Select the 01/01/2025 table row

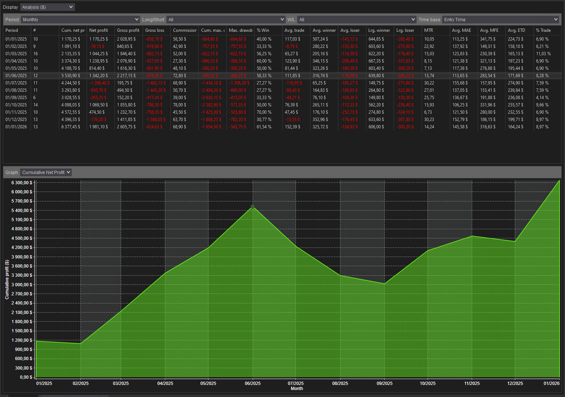click(x=146, y=39)
